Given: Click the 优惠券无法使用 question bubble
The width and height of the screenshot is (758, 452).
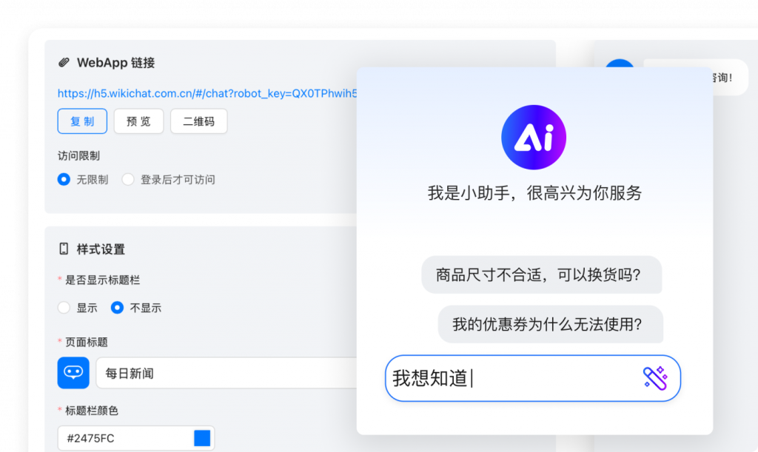Looking at the screenshot, I should pyautogui.click(x=551, y=324).
